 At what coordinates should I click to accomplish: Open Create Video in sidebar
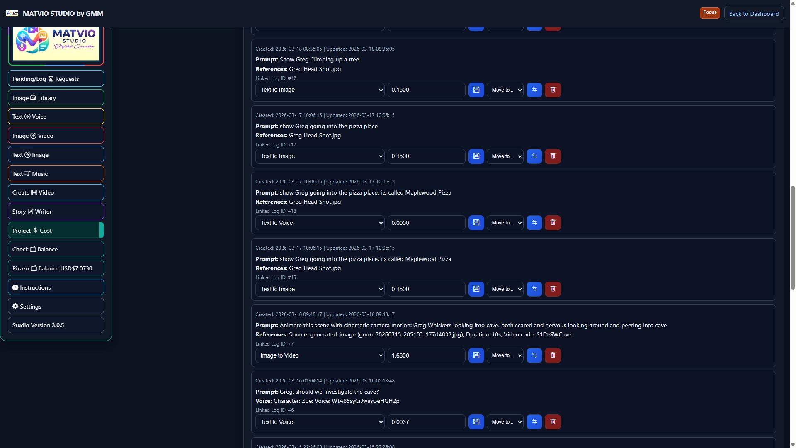56,192
